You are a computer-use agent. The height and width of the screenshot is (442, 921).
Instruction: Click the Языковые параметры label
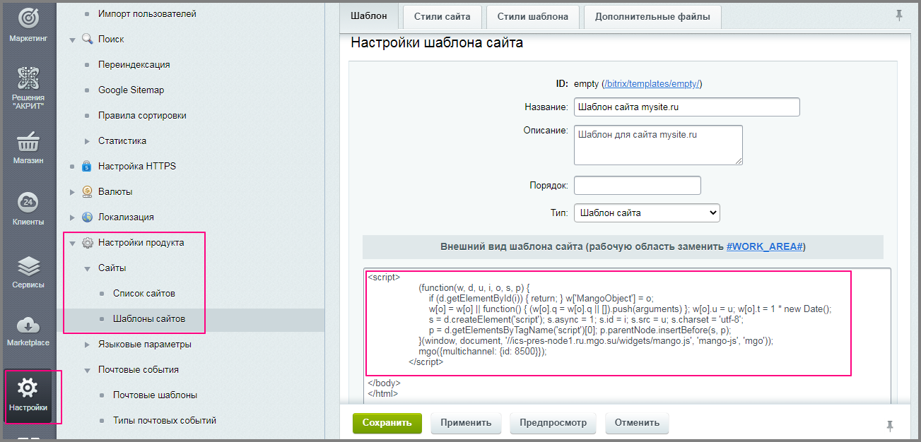(145, 344)
